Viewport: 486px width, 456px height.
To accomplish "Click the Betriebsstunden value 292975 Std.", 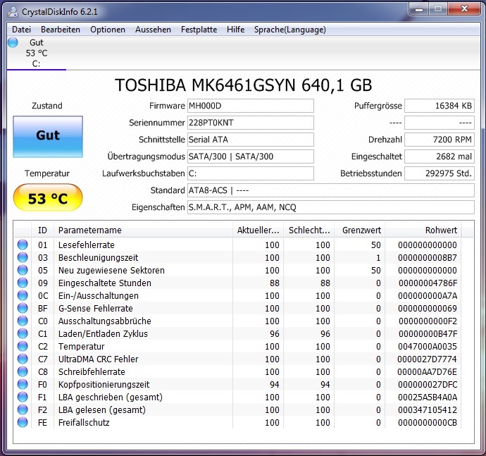I will pyautogui.click(x=440, y=173).
